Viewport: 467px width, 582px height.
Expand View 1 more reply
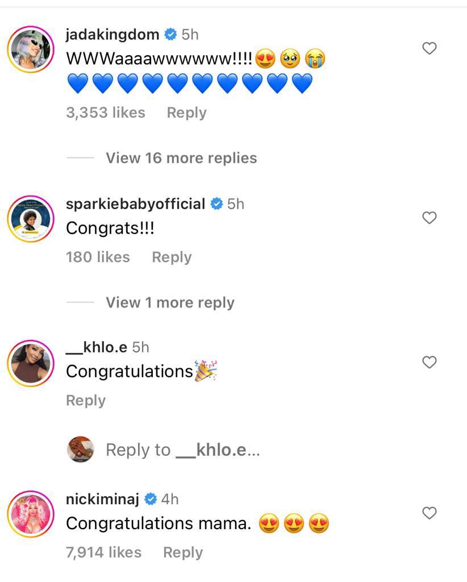click(170, 302)
